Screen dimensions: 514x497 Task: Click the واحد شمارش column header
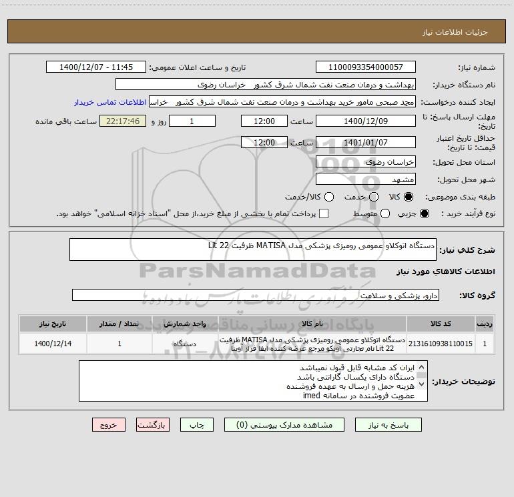coord(185,324)
